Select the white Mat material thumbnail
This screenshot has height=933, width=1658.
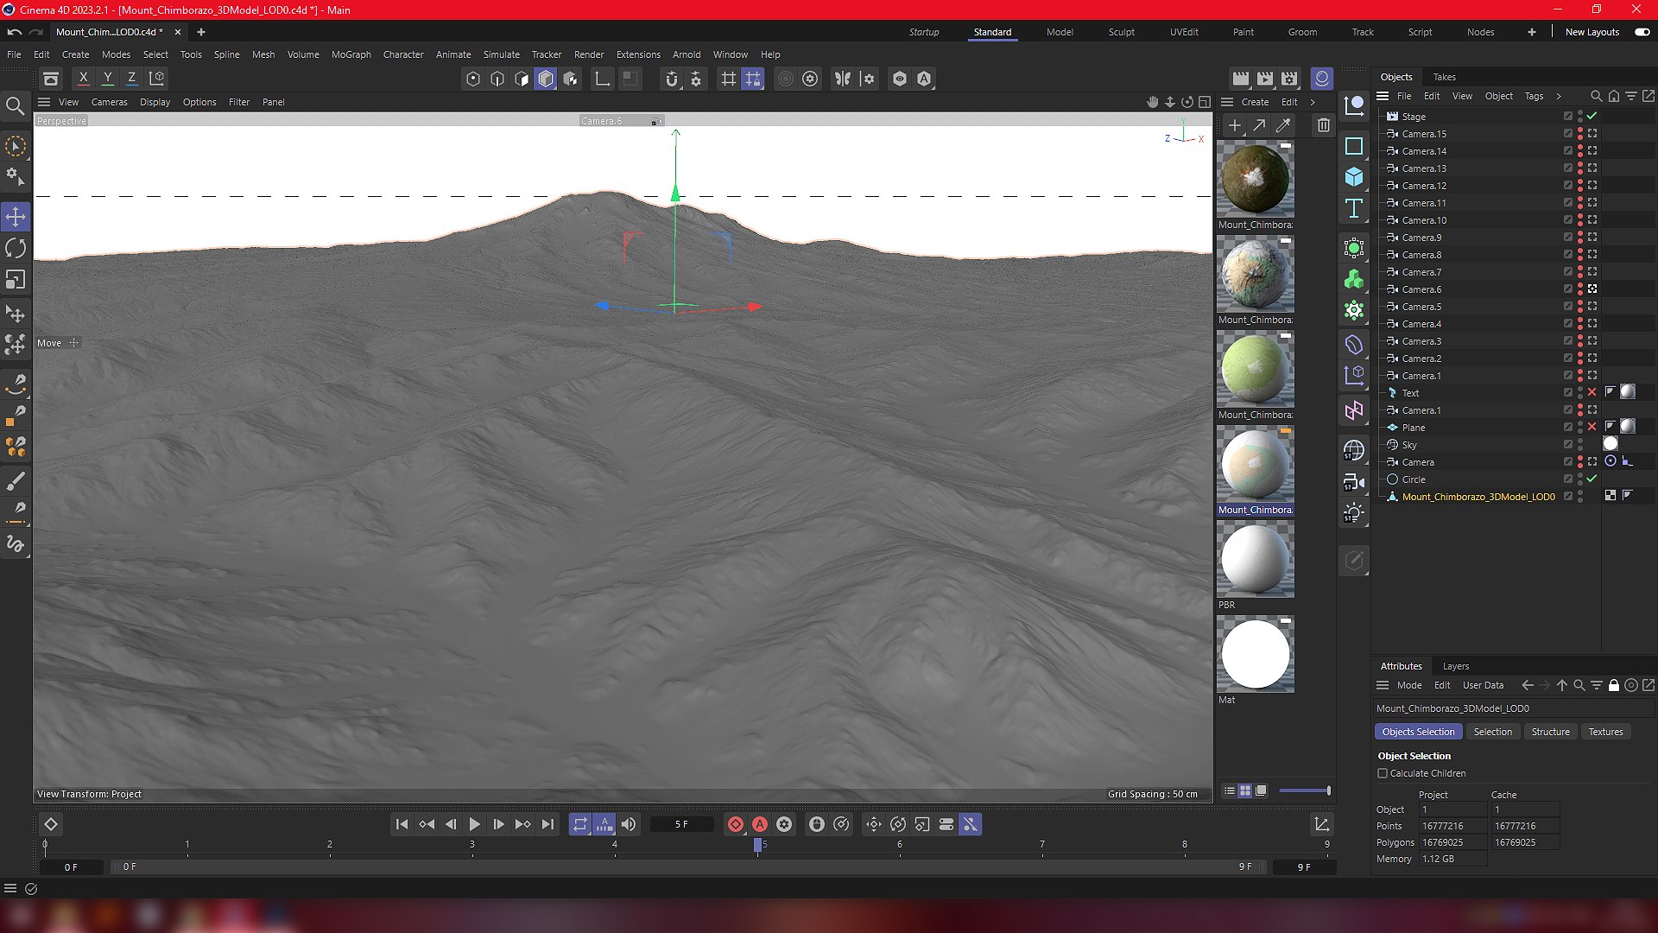[1255, 654]
